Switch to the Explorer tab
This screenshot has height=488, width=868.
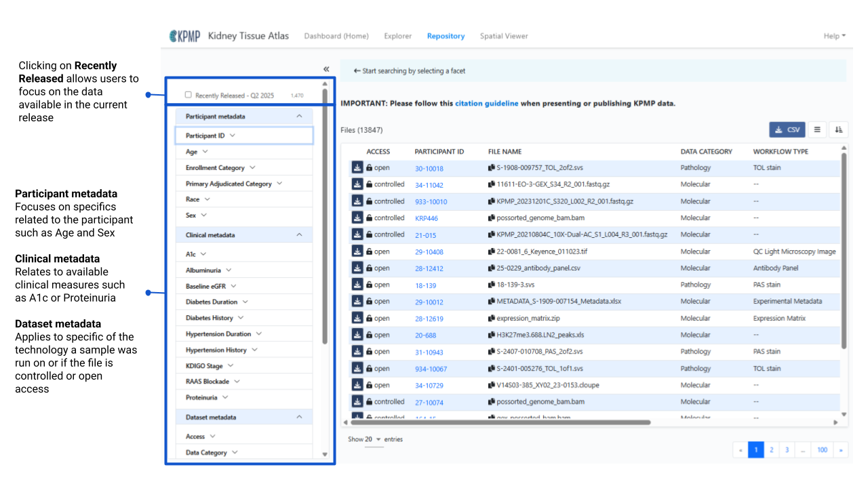click(x=397, y=36)
